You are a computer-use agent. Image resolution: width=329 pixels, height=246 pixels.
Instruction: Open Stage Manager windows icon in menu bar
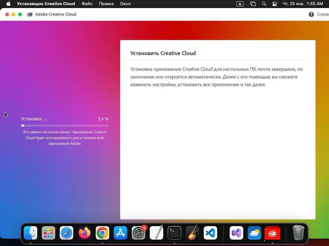[253, 4]
